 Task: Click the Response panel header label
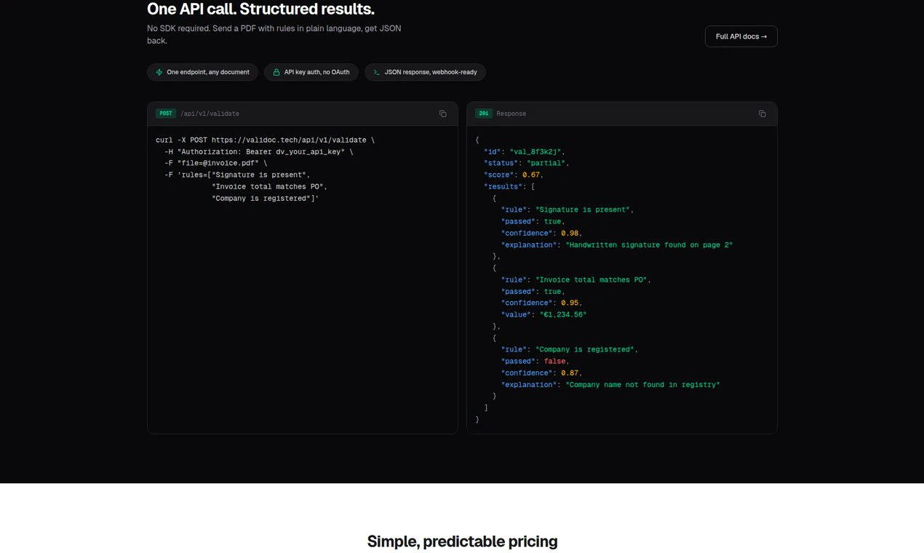click(x=511, y=114)
